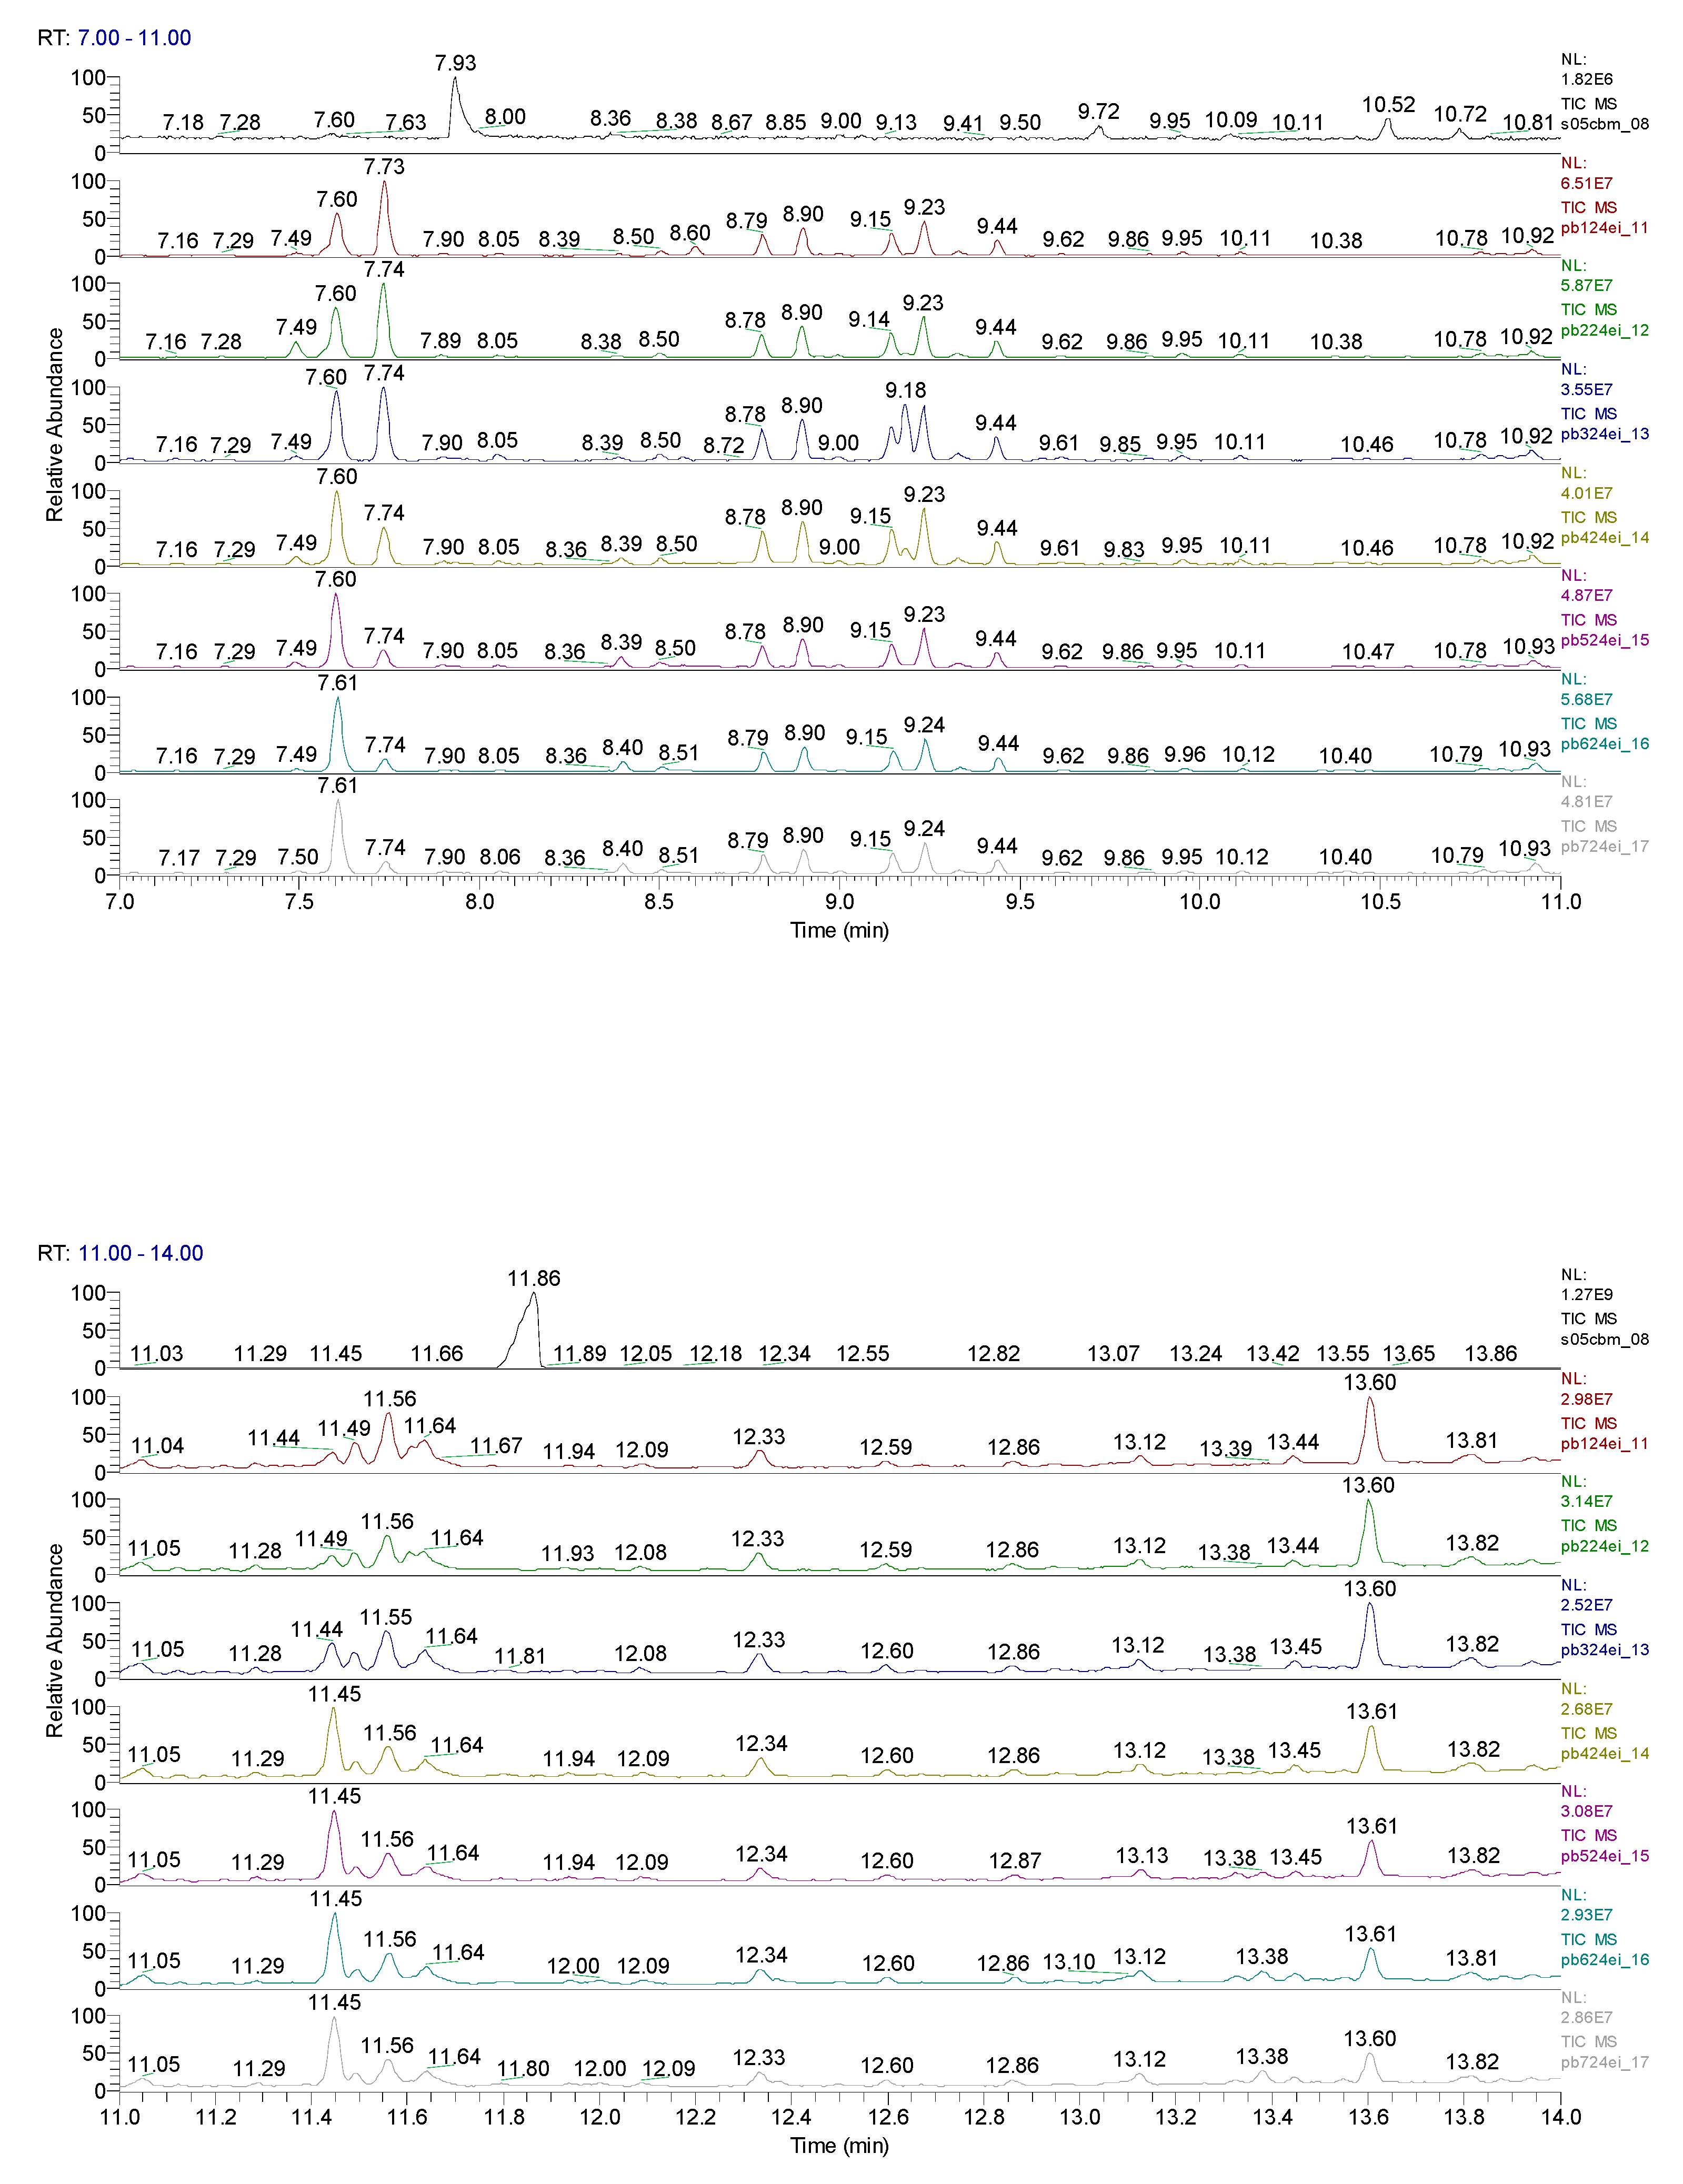Select the 13.10 peak label
Image resolution: width=1683 pixels, height=2184 pixels.
click(1070, 1962)
